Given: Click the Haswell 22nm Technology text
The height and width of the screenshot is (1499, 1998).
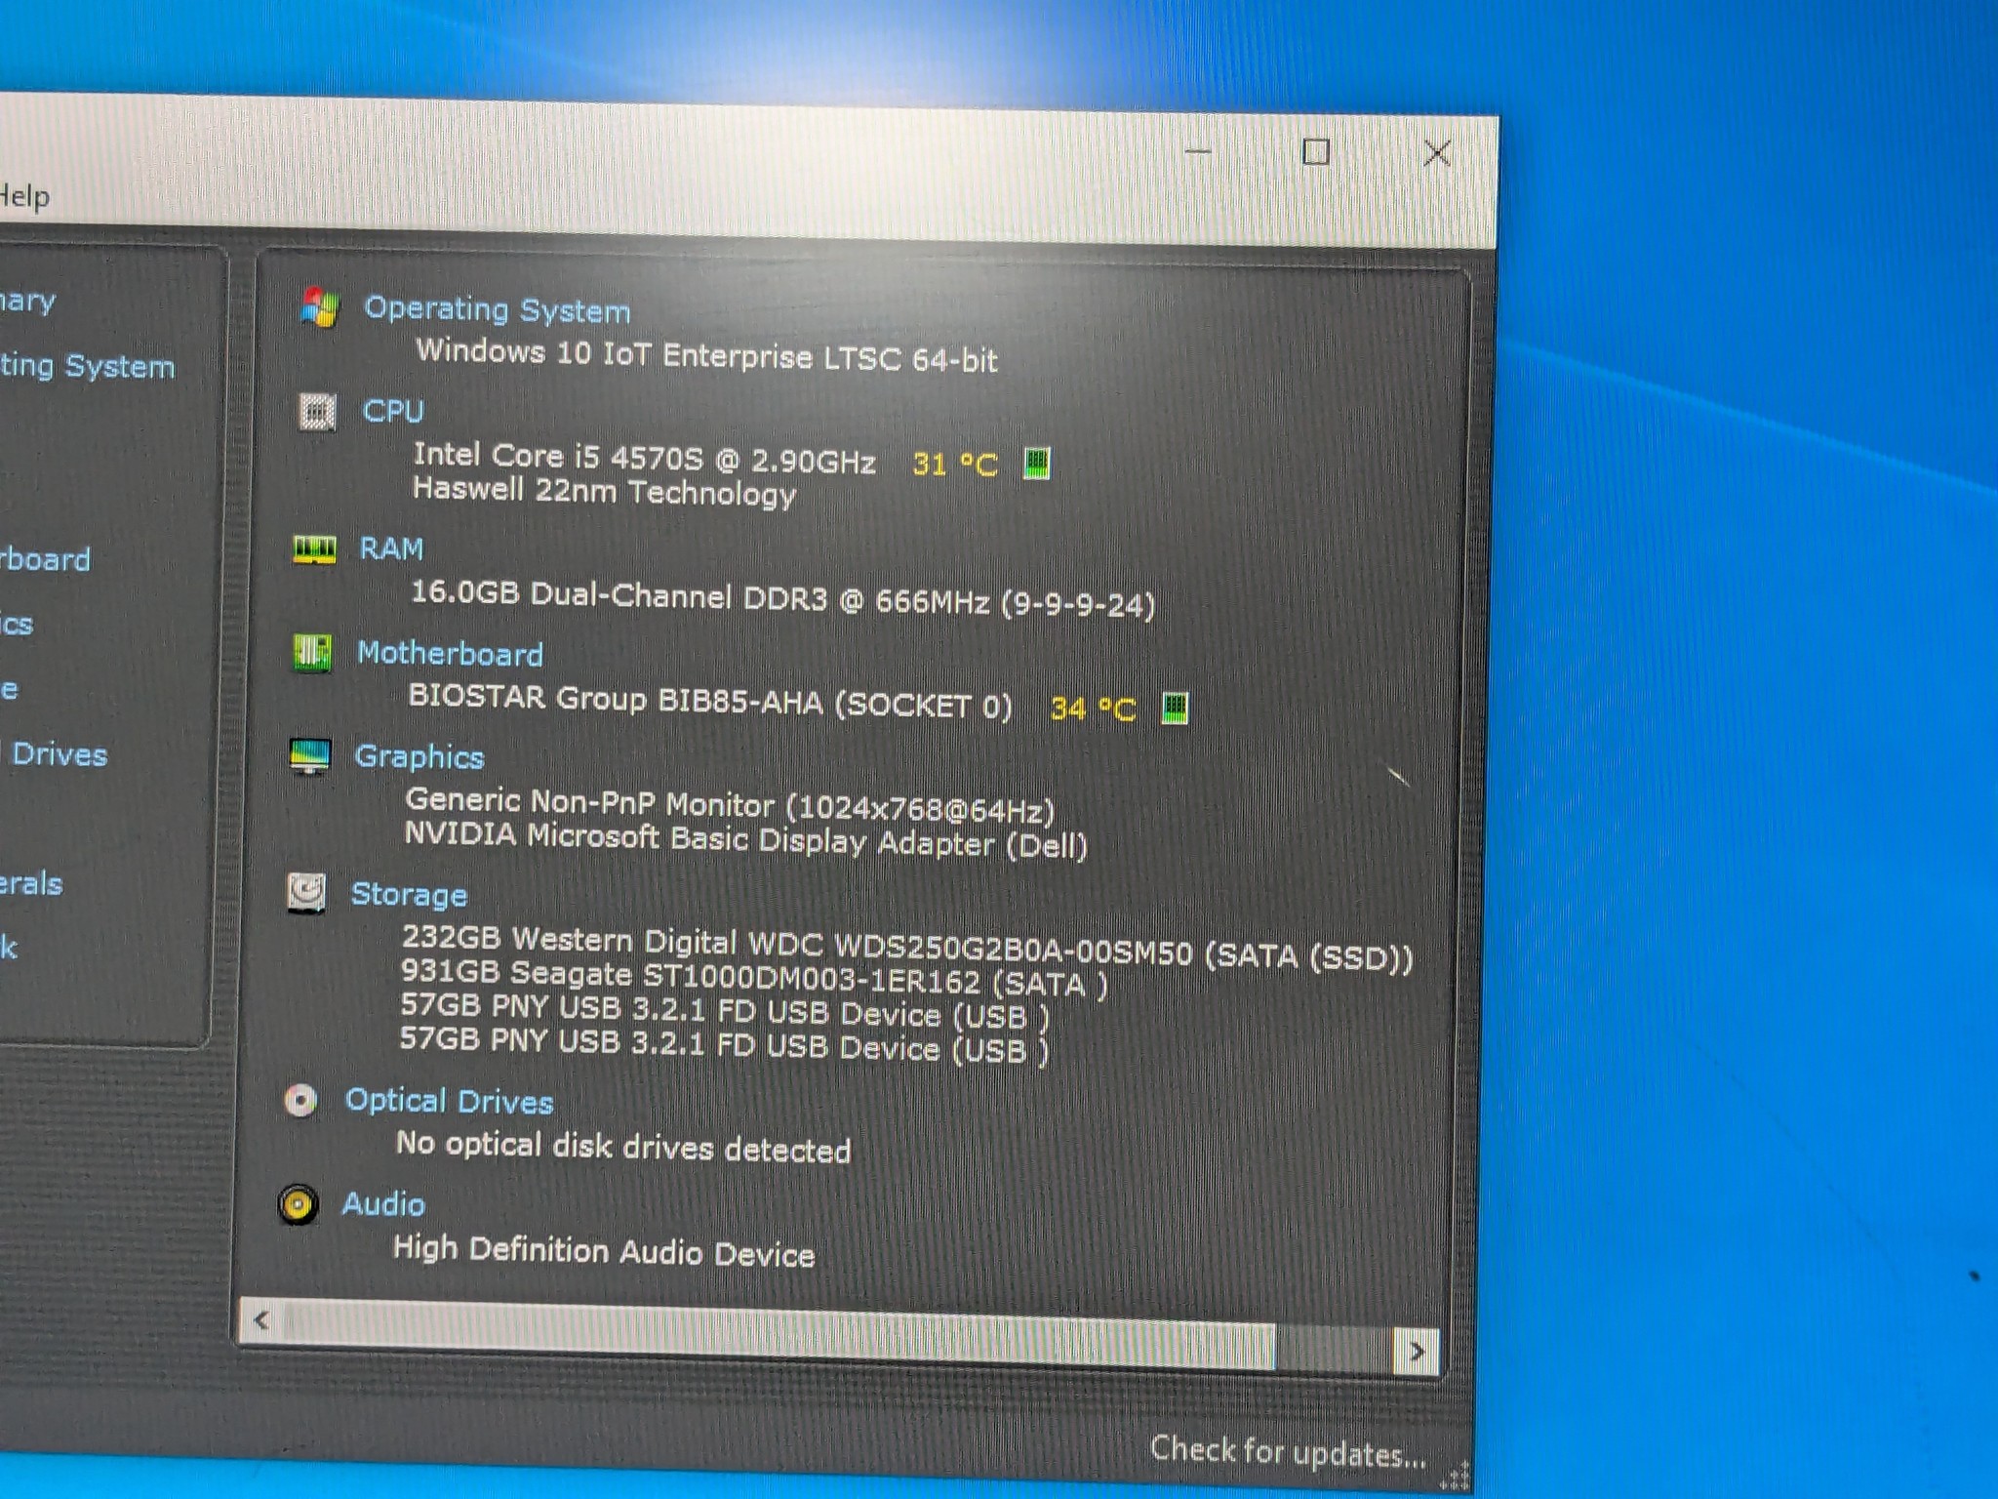Looking at the screenshot, I should (x=604, y=491).
